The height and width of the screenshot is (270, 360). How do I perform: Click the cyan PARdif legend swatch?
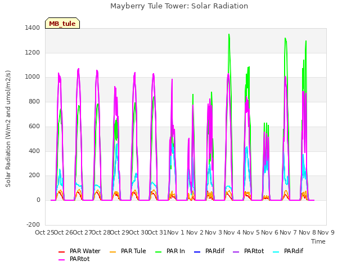(276, 251)
